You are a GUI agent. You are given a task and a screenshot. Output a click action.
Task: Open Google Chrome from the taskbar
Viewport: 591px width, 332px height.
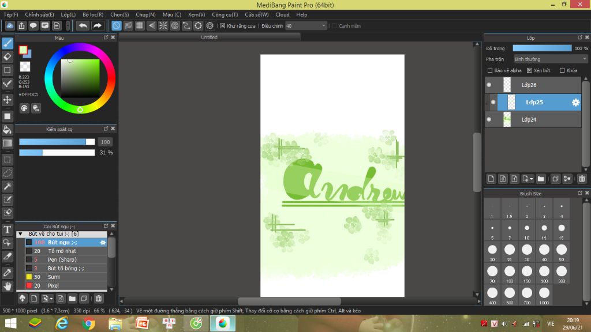point(88,324)
